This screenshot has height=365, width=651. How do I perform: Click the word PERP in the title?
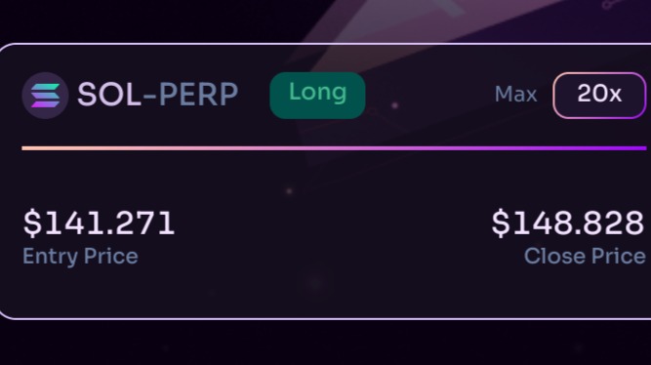(198, 95)
